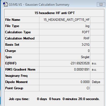This screenshot has height=106, width=106.
Task: Click the 'File Type' row label
Action: point(12,26)
